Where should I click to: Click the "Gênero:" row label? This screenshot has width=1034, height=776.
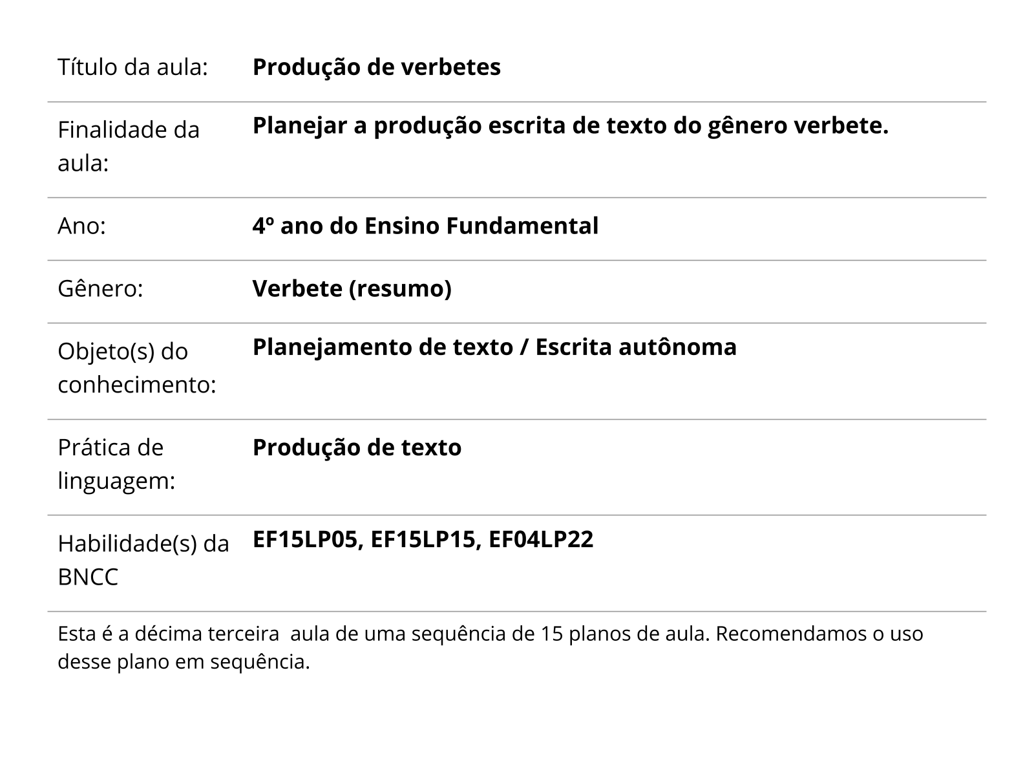point(100,288)
